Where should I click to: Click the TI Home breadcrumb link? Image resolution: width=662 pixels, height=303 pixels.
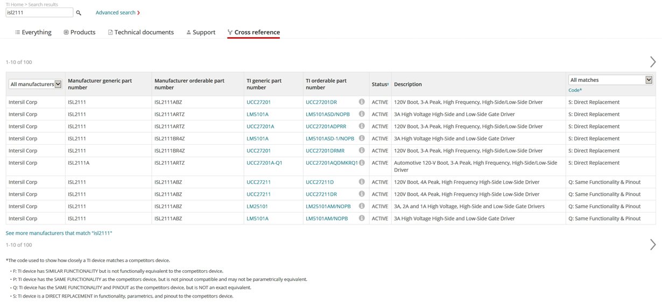click(16, 4)
